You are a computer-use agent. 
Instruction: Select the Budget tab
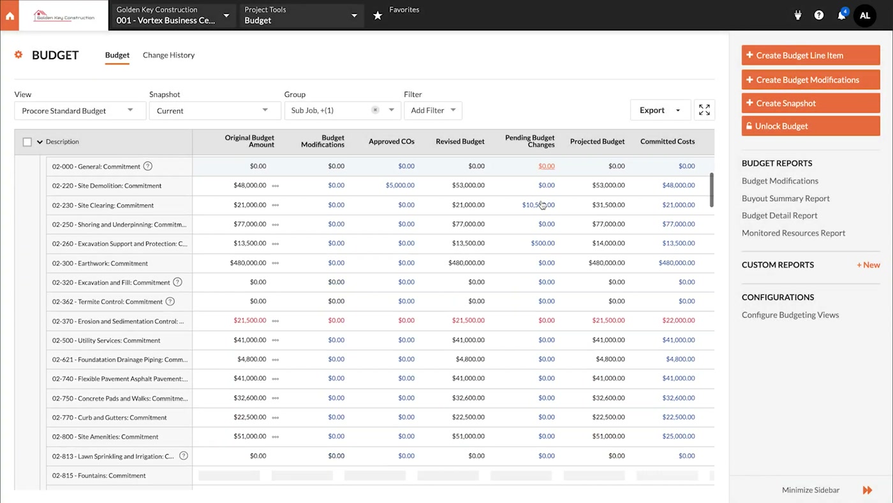117,55
